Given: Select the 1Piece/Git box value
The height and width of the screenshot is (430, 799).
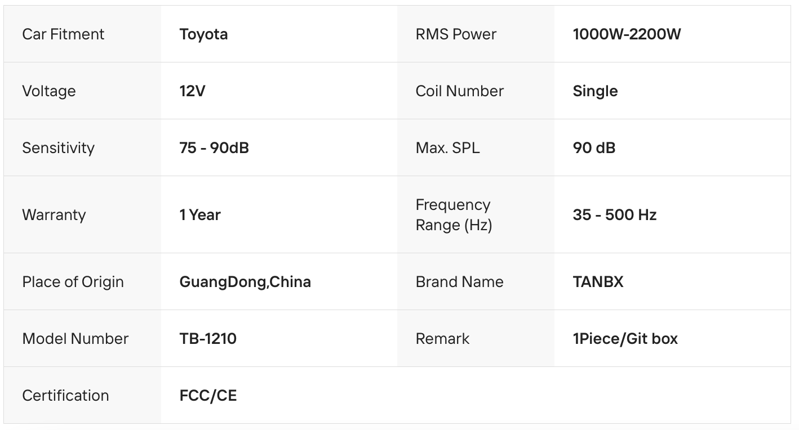Looking at the screenshot, I should pyautogui.click(x=625, y=339).
